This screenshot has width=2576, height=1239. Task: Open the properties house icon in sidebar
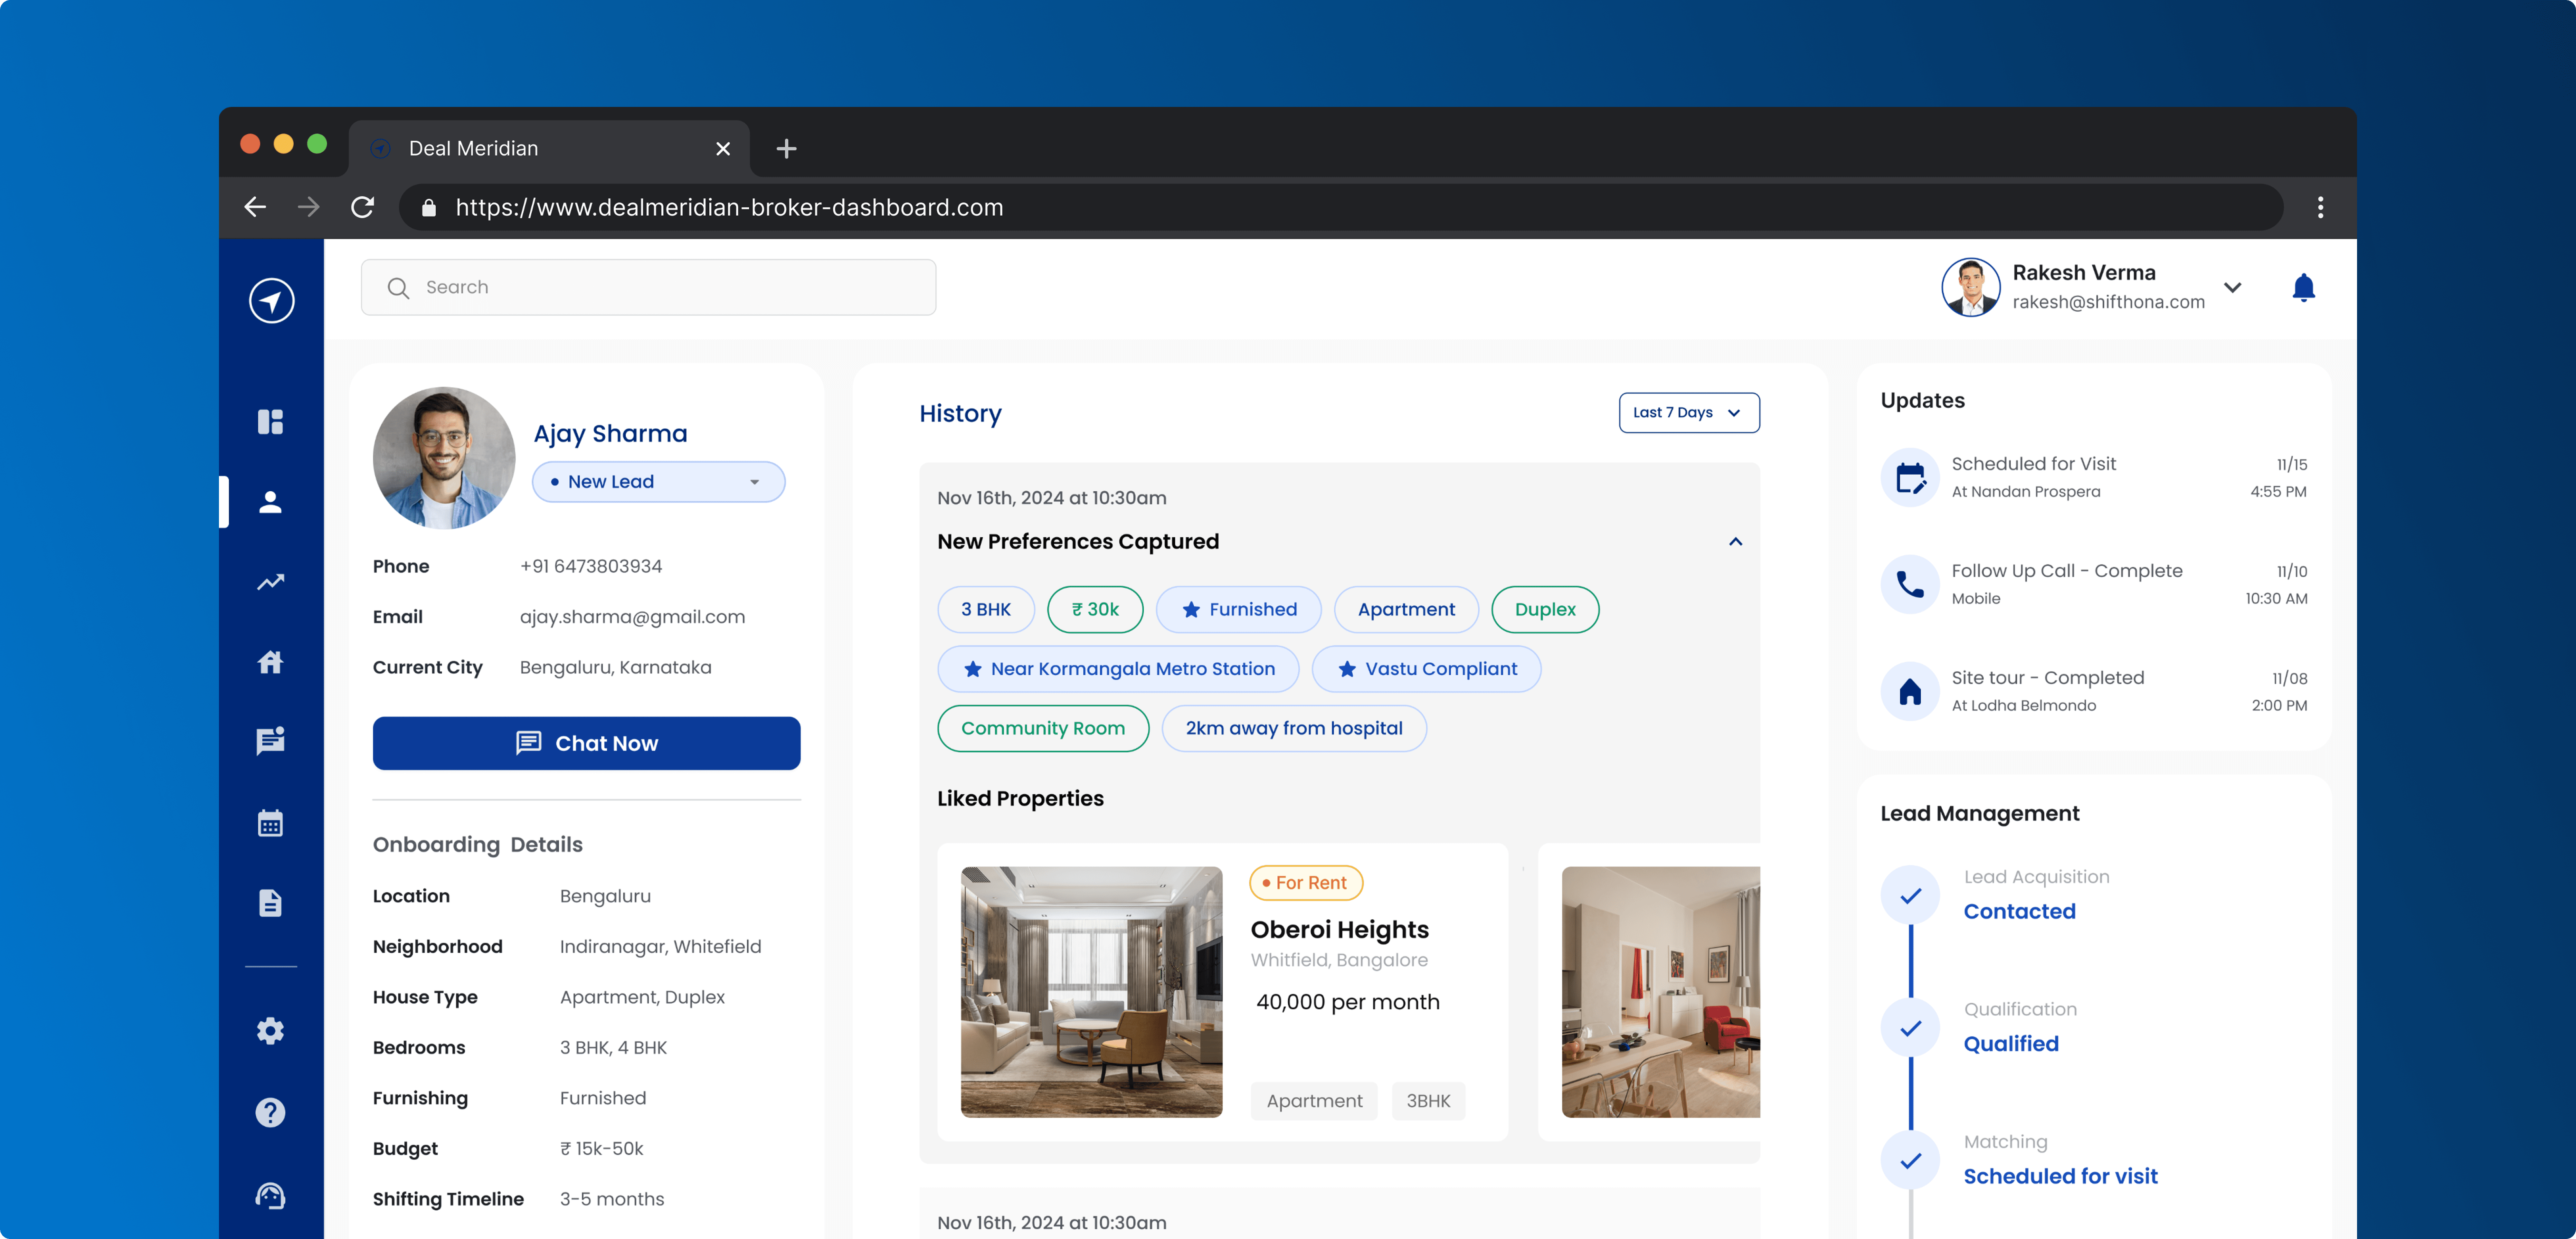point(270,662)
